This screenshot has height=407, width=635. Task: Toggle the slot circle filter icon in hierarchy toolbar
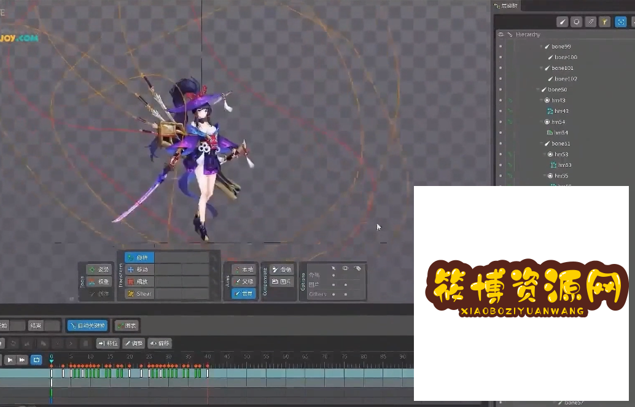click(x=577, y=22)
